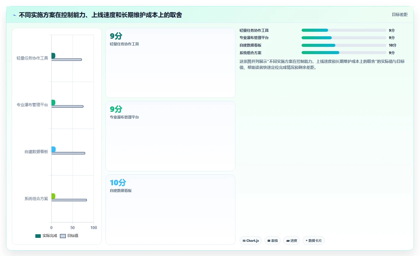Toggle the 实际完成 legend item

(46, 236)
